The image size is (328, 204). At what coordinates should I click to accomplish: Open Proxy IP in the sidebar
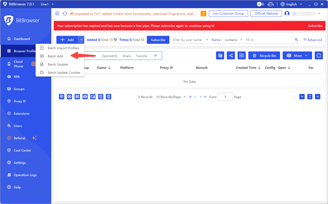(x=26, y=101)
